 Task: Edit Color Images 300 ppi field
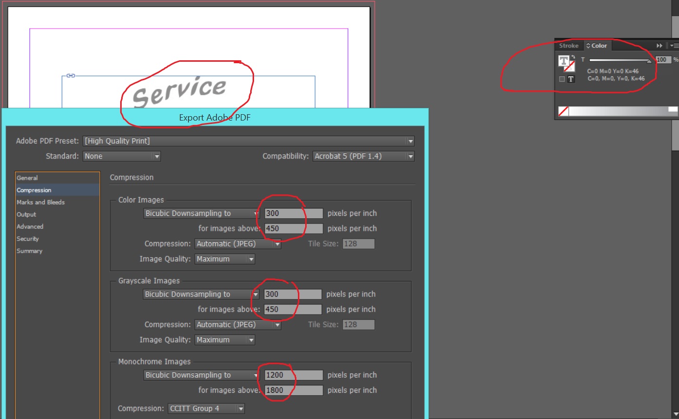[294, 213]
